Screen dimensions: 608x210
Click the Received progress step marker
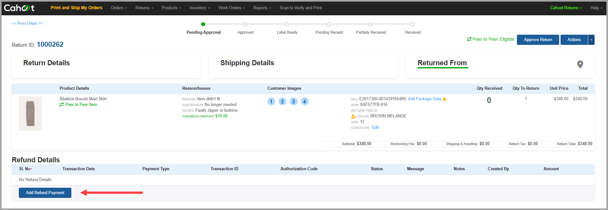(x=412, y=24)
